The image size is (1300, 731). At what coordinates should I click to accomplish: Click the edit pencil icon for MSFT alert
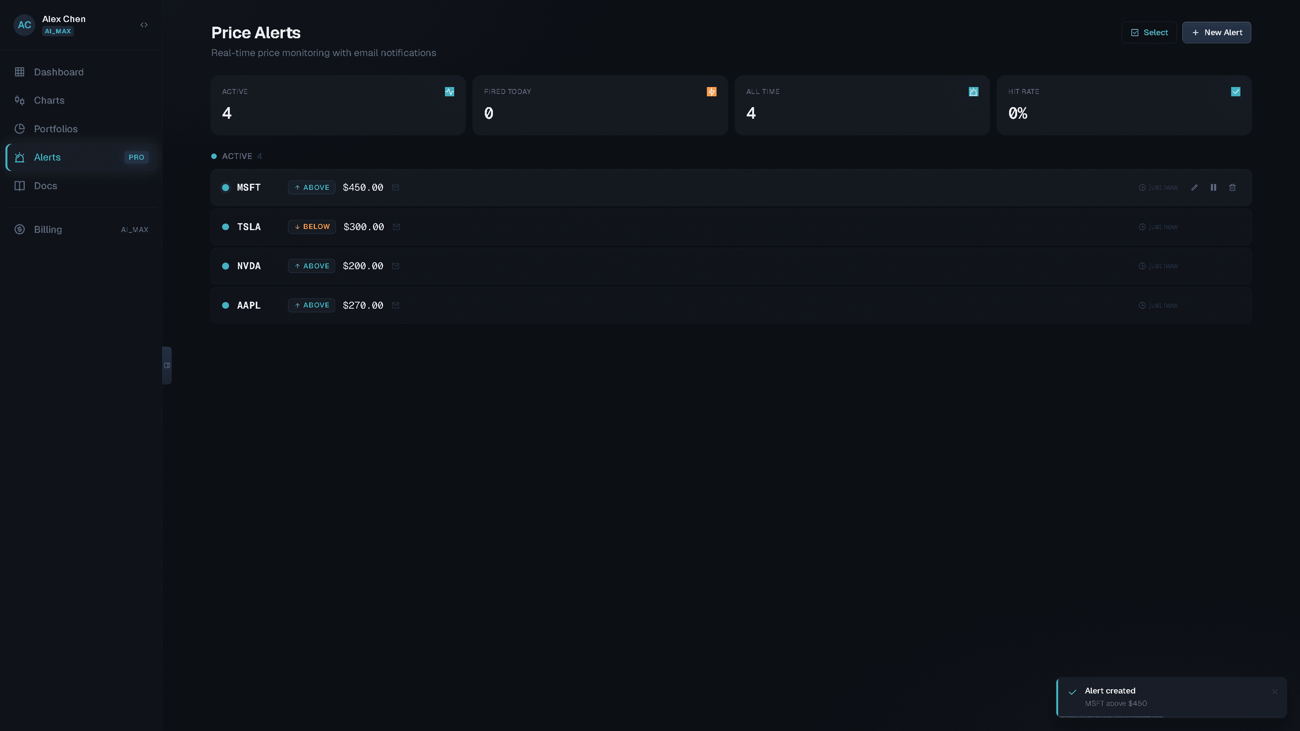coord(1194,187)
